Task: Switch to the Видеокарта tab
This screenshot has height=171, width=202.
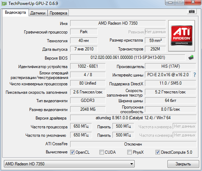Action: pyautogui.click(x=15, y=12)
